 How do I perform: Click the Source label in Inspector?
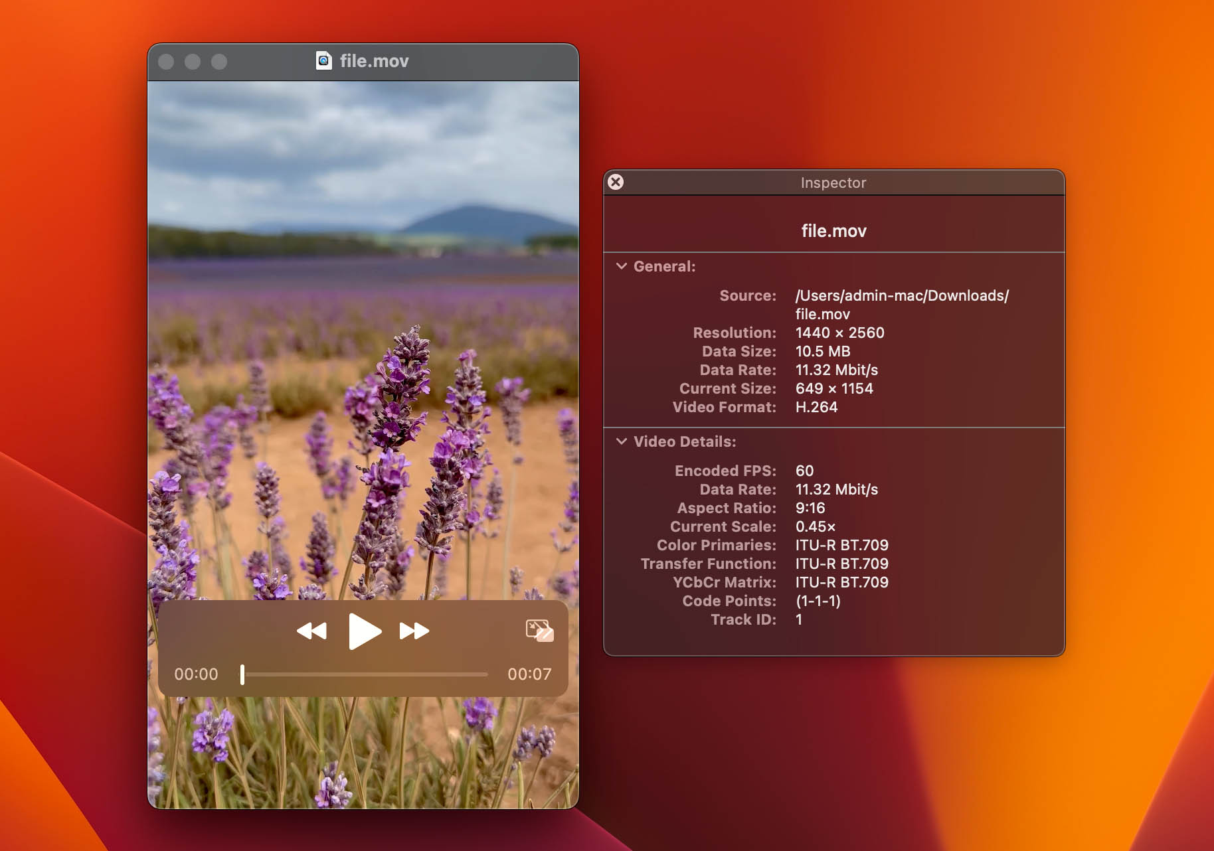748,295
